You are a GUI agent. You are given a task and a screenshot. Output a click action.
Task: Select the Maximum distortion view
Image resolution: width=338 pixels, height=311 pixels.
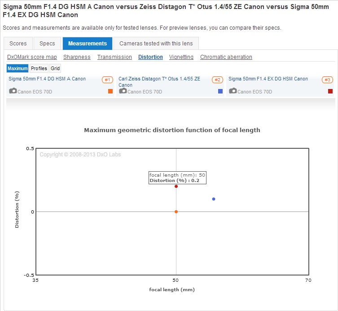click(x=18, y=69)
